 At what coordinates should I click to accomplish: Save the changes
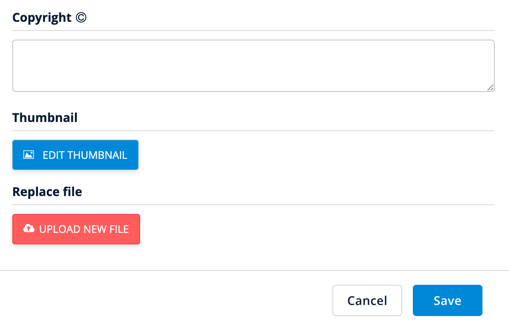447,300
